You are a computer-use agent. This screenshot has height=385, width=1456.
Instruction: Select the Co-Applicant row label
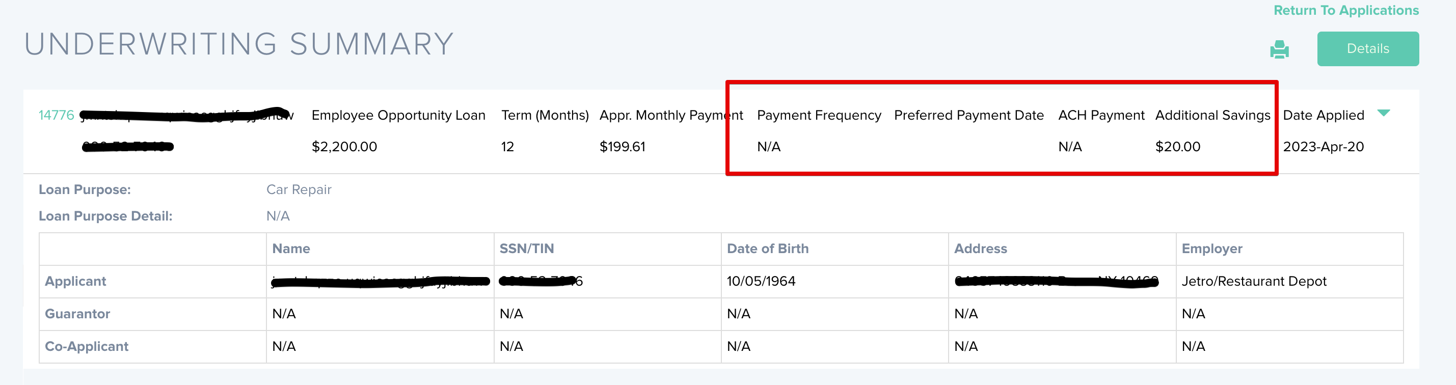coord(87,347)
